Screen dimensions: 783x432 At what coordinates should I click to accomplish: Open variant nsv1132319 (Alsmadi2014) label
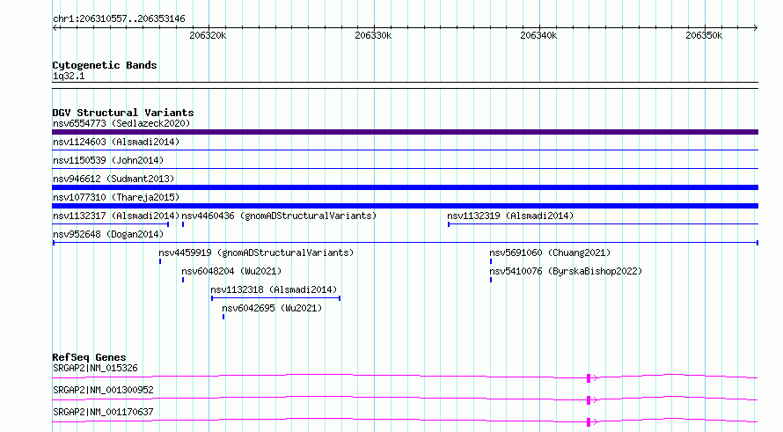[510, 216]
